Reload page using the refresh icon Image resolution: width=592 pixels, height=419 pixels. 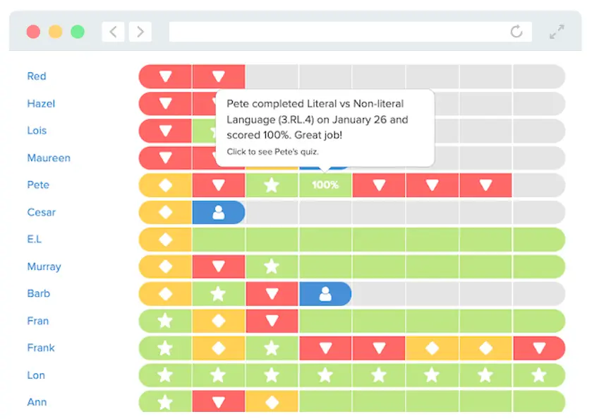517,31
